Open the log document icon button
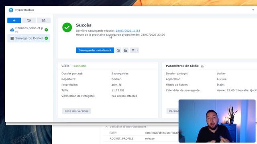Viewport: 257px width, 144px height. tap(44, 20)
